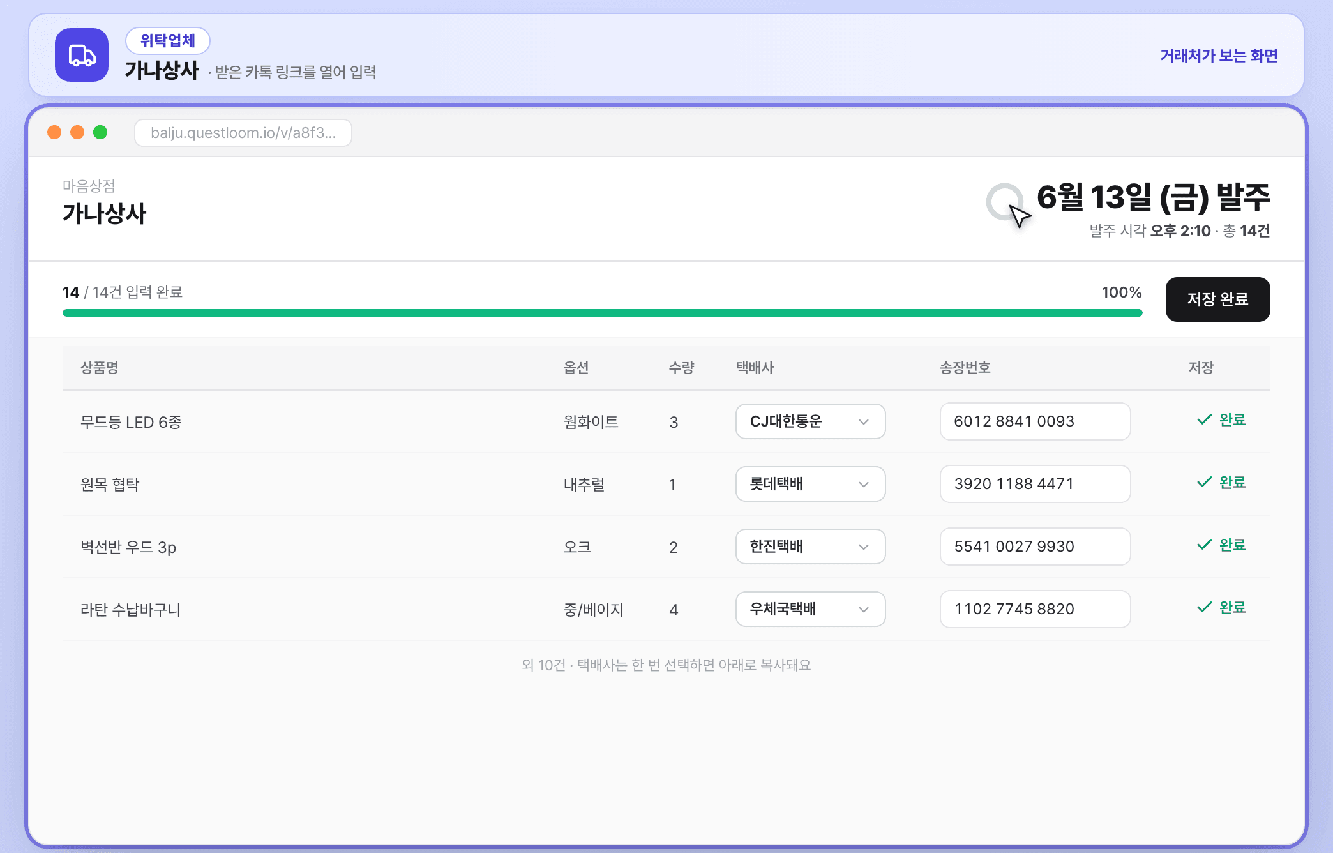Click the 내추럴 option cell
The image size is (1333, 853).
pyautogui.click(x=584, y=485)
